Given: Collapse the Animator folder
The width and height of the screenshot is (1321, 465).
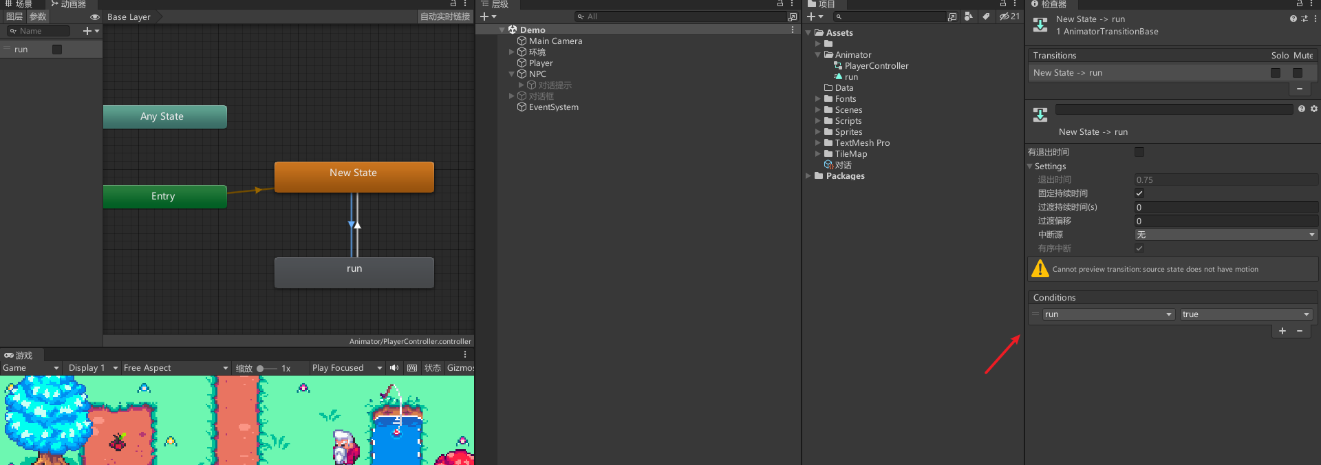Looking at the screenshot, I should pos(818,55).
